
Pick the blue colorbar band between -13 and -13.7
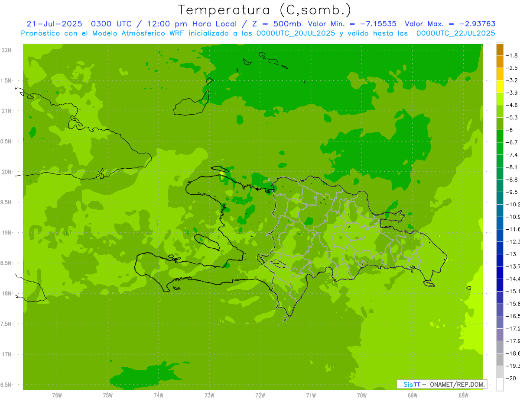pyautogui.click(x=500, y=260)
